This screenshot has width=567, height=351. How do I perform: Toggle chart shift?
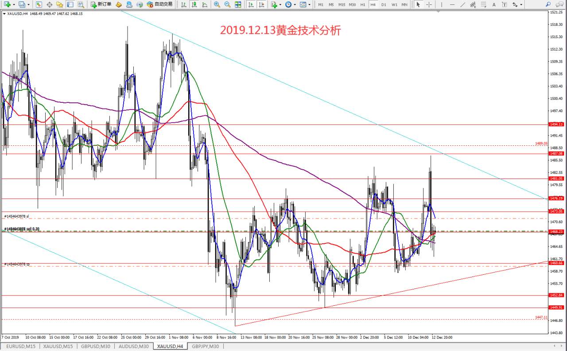261,4
